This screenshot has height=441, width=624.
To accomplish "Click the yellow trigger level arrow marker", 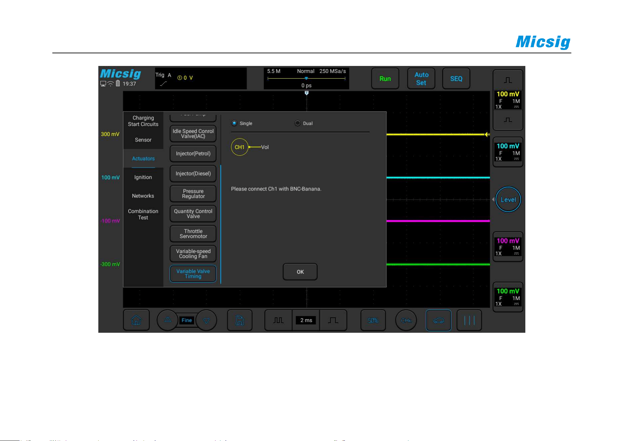I will [x=487, y=134].
